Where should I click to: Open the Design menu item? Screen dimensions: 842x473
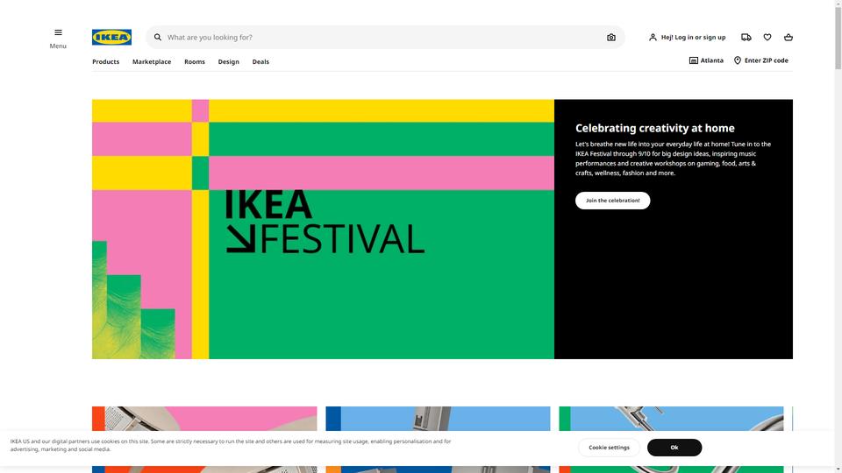[228, 61]
